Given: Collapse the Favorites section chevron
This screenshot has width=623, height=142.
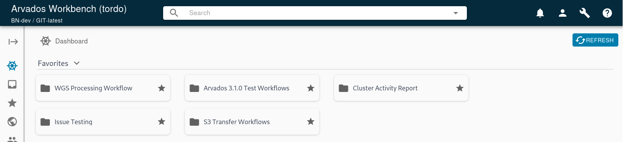Looking at the screenshot, I should click(77, 63).
